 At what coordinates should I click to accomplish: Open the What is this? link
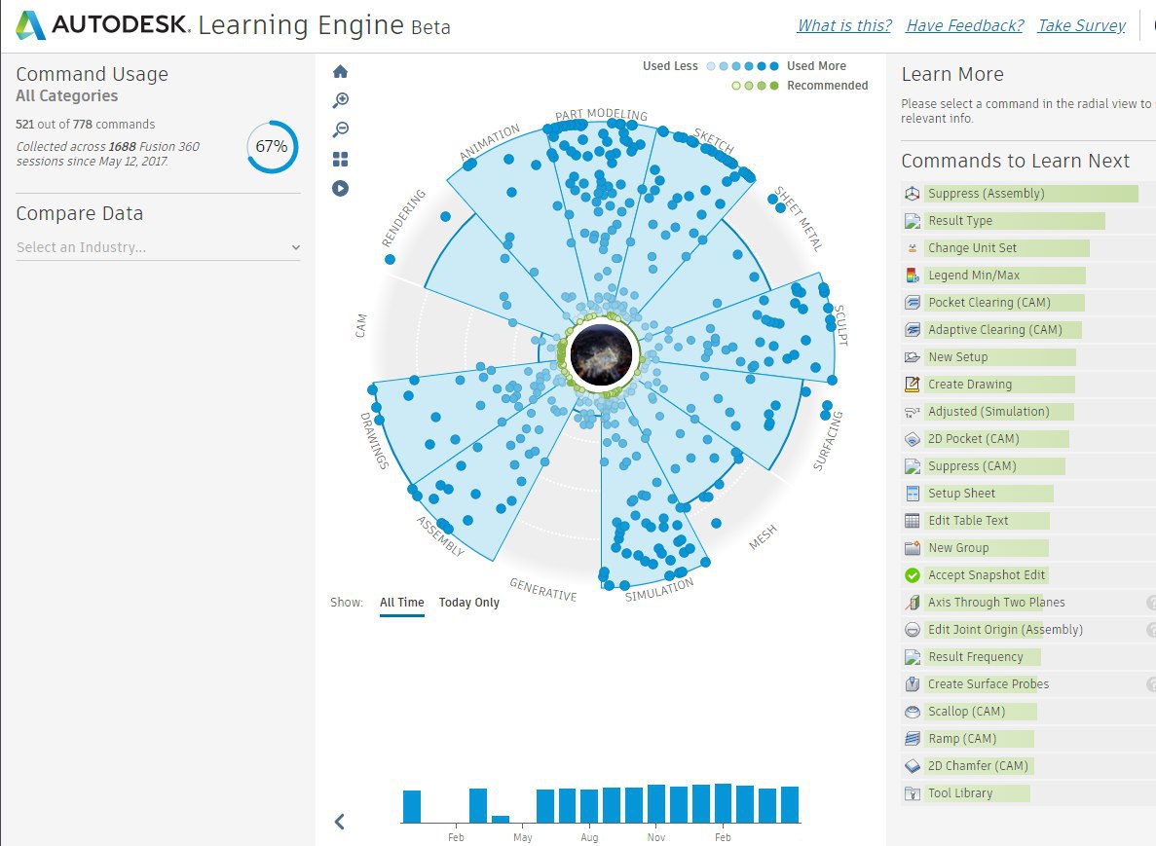point(844,25)
